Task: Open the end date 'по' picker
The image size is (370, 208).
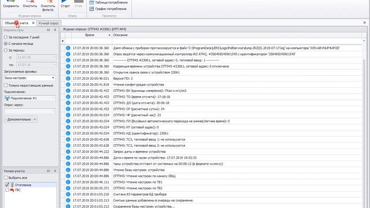Action: click(54, 65)
